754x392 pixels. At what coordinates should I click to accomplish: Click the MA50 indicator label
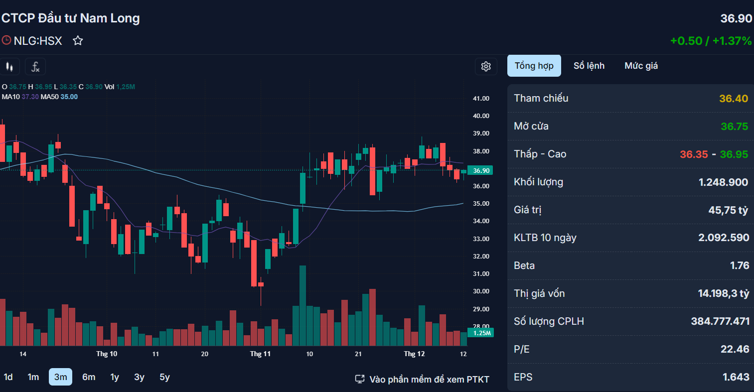pyautogui.click(x=49, y=97)
